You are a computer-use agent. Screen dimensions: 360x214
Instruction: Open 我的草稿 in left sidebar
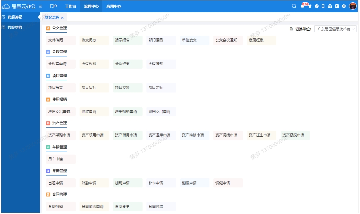[x=20, y=27]
